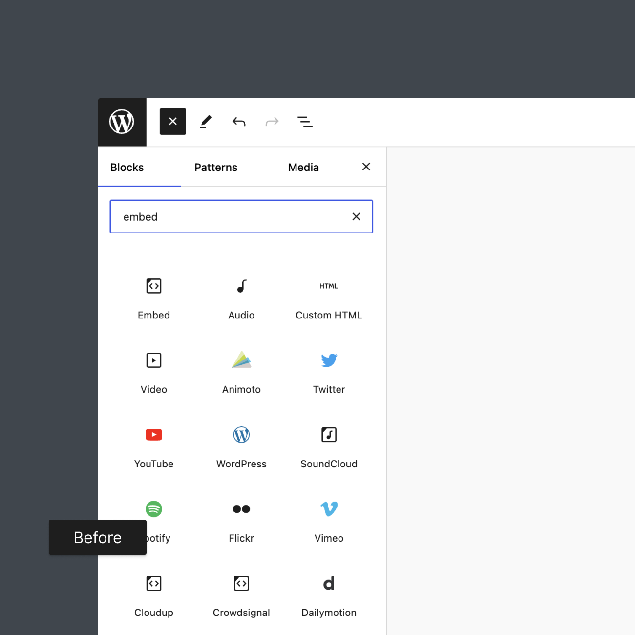Open the Document Overview list view
This screenshot has height=635, width=635.
(305, 122)
